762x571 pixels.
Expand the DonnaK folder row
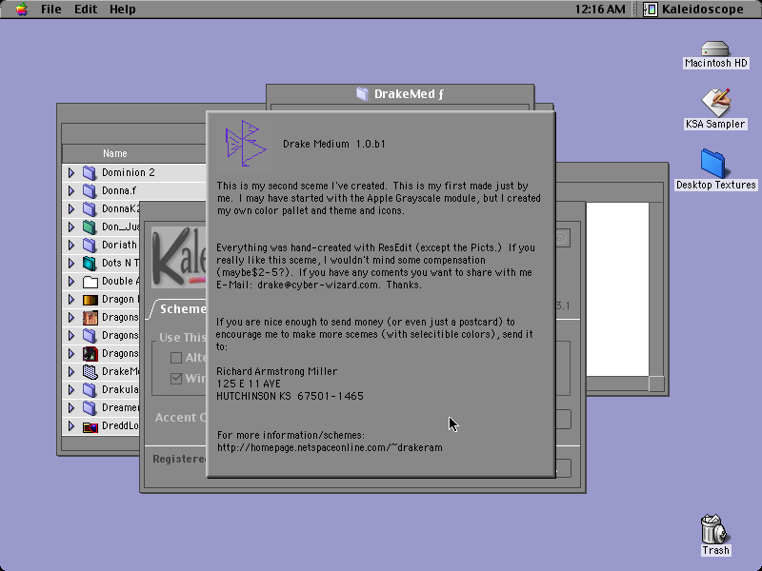[x=70, y=208]
